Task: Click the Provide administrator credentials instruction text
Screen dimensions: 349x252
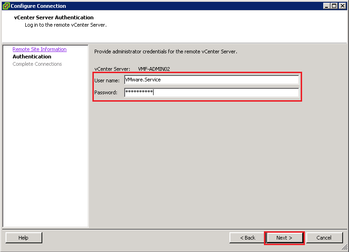Action: click(x=166, y=52)
